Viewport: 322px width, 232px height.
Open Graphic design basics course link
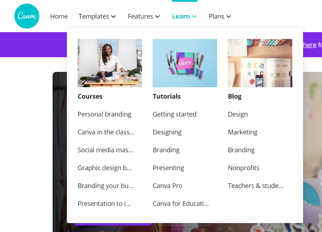[104, 168]
